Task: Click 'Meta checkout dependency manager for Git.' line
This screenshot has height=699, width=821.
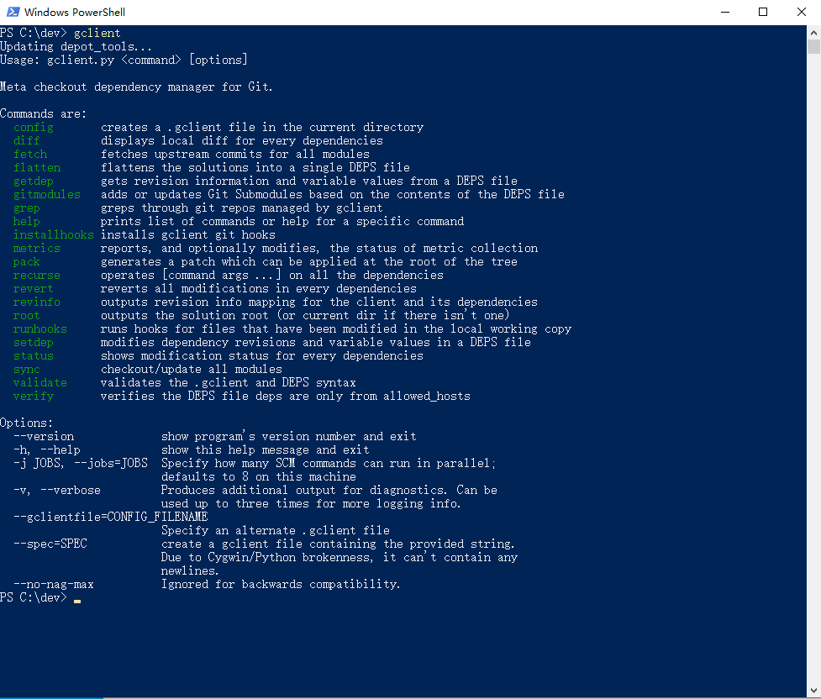Action: click(x=136, y=87)
